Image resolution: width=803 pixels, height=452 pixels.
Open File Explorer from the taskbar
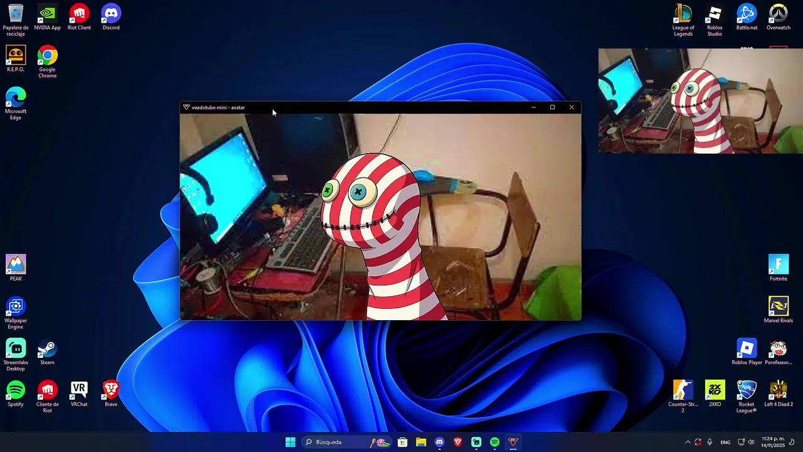[x=421, y=442]
